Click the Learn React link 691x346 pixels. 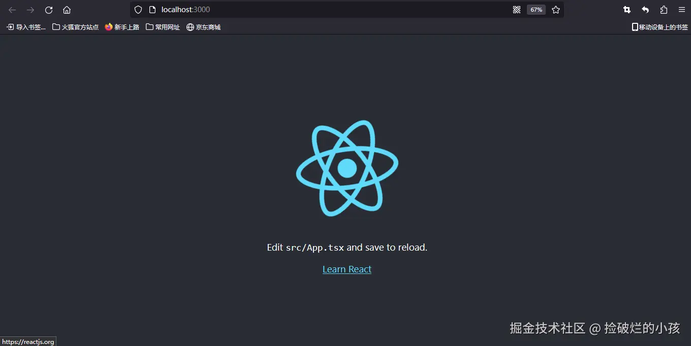347,269
